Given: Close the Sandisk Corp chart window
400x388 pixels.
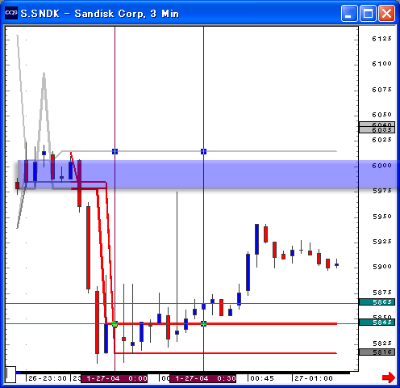Looking at the screenshot, I should (x=386, y=13).
